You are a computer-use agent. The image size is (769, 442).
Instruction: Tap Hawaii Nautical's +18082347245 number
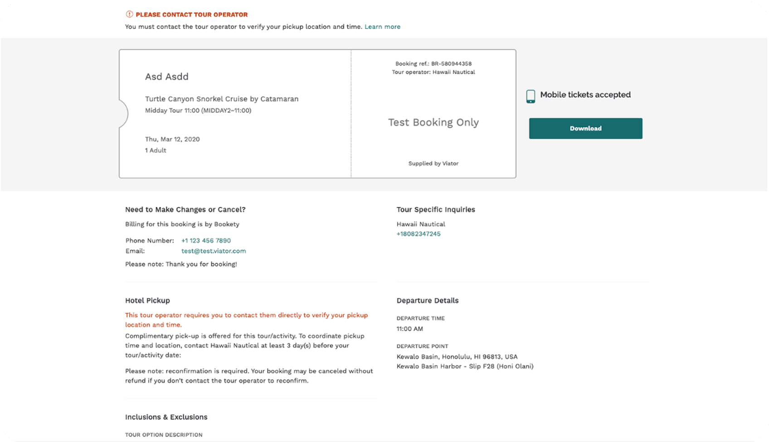pyautogui.click(x=419, y=234)
